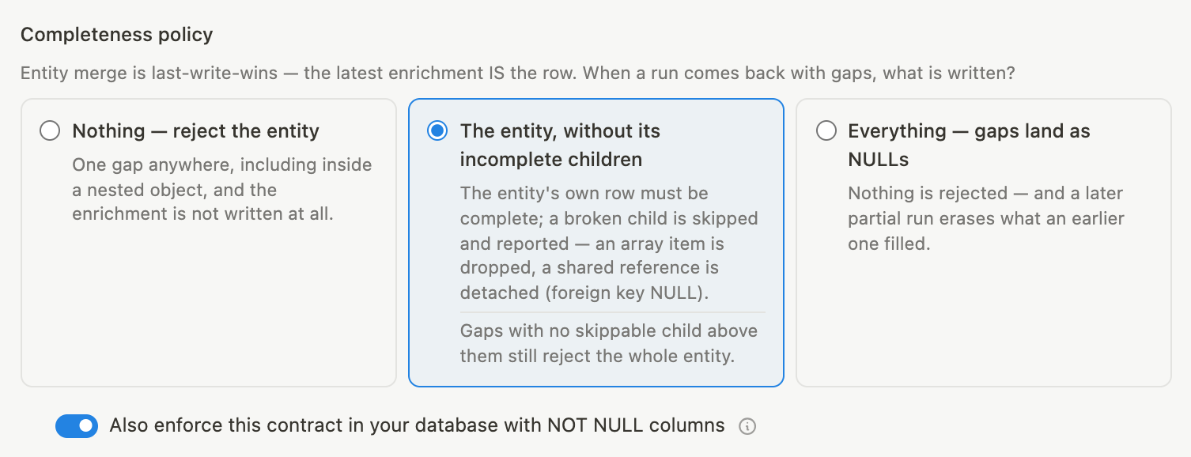Screen dimensions: 1191x457
Task: Select the 'Nothing — reject the entity' radio button
Action: click(50, 130)
